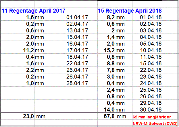The height and width of the screenshot is (127, 179).
Task: Click the 8,8 value for 15.04.18
Action: pos(111,64)
